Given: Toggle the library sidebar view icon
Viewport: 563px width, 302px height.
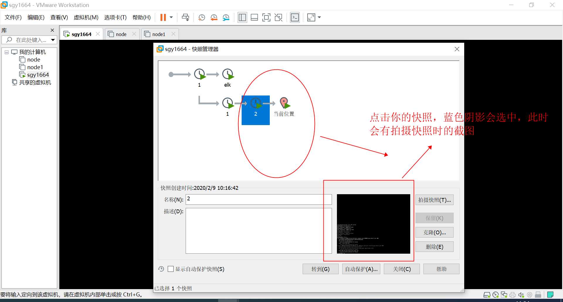Looking at the screenshot, I should point(242,18).
